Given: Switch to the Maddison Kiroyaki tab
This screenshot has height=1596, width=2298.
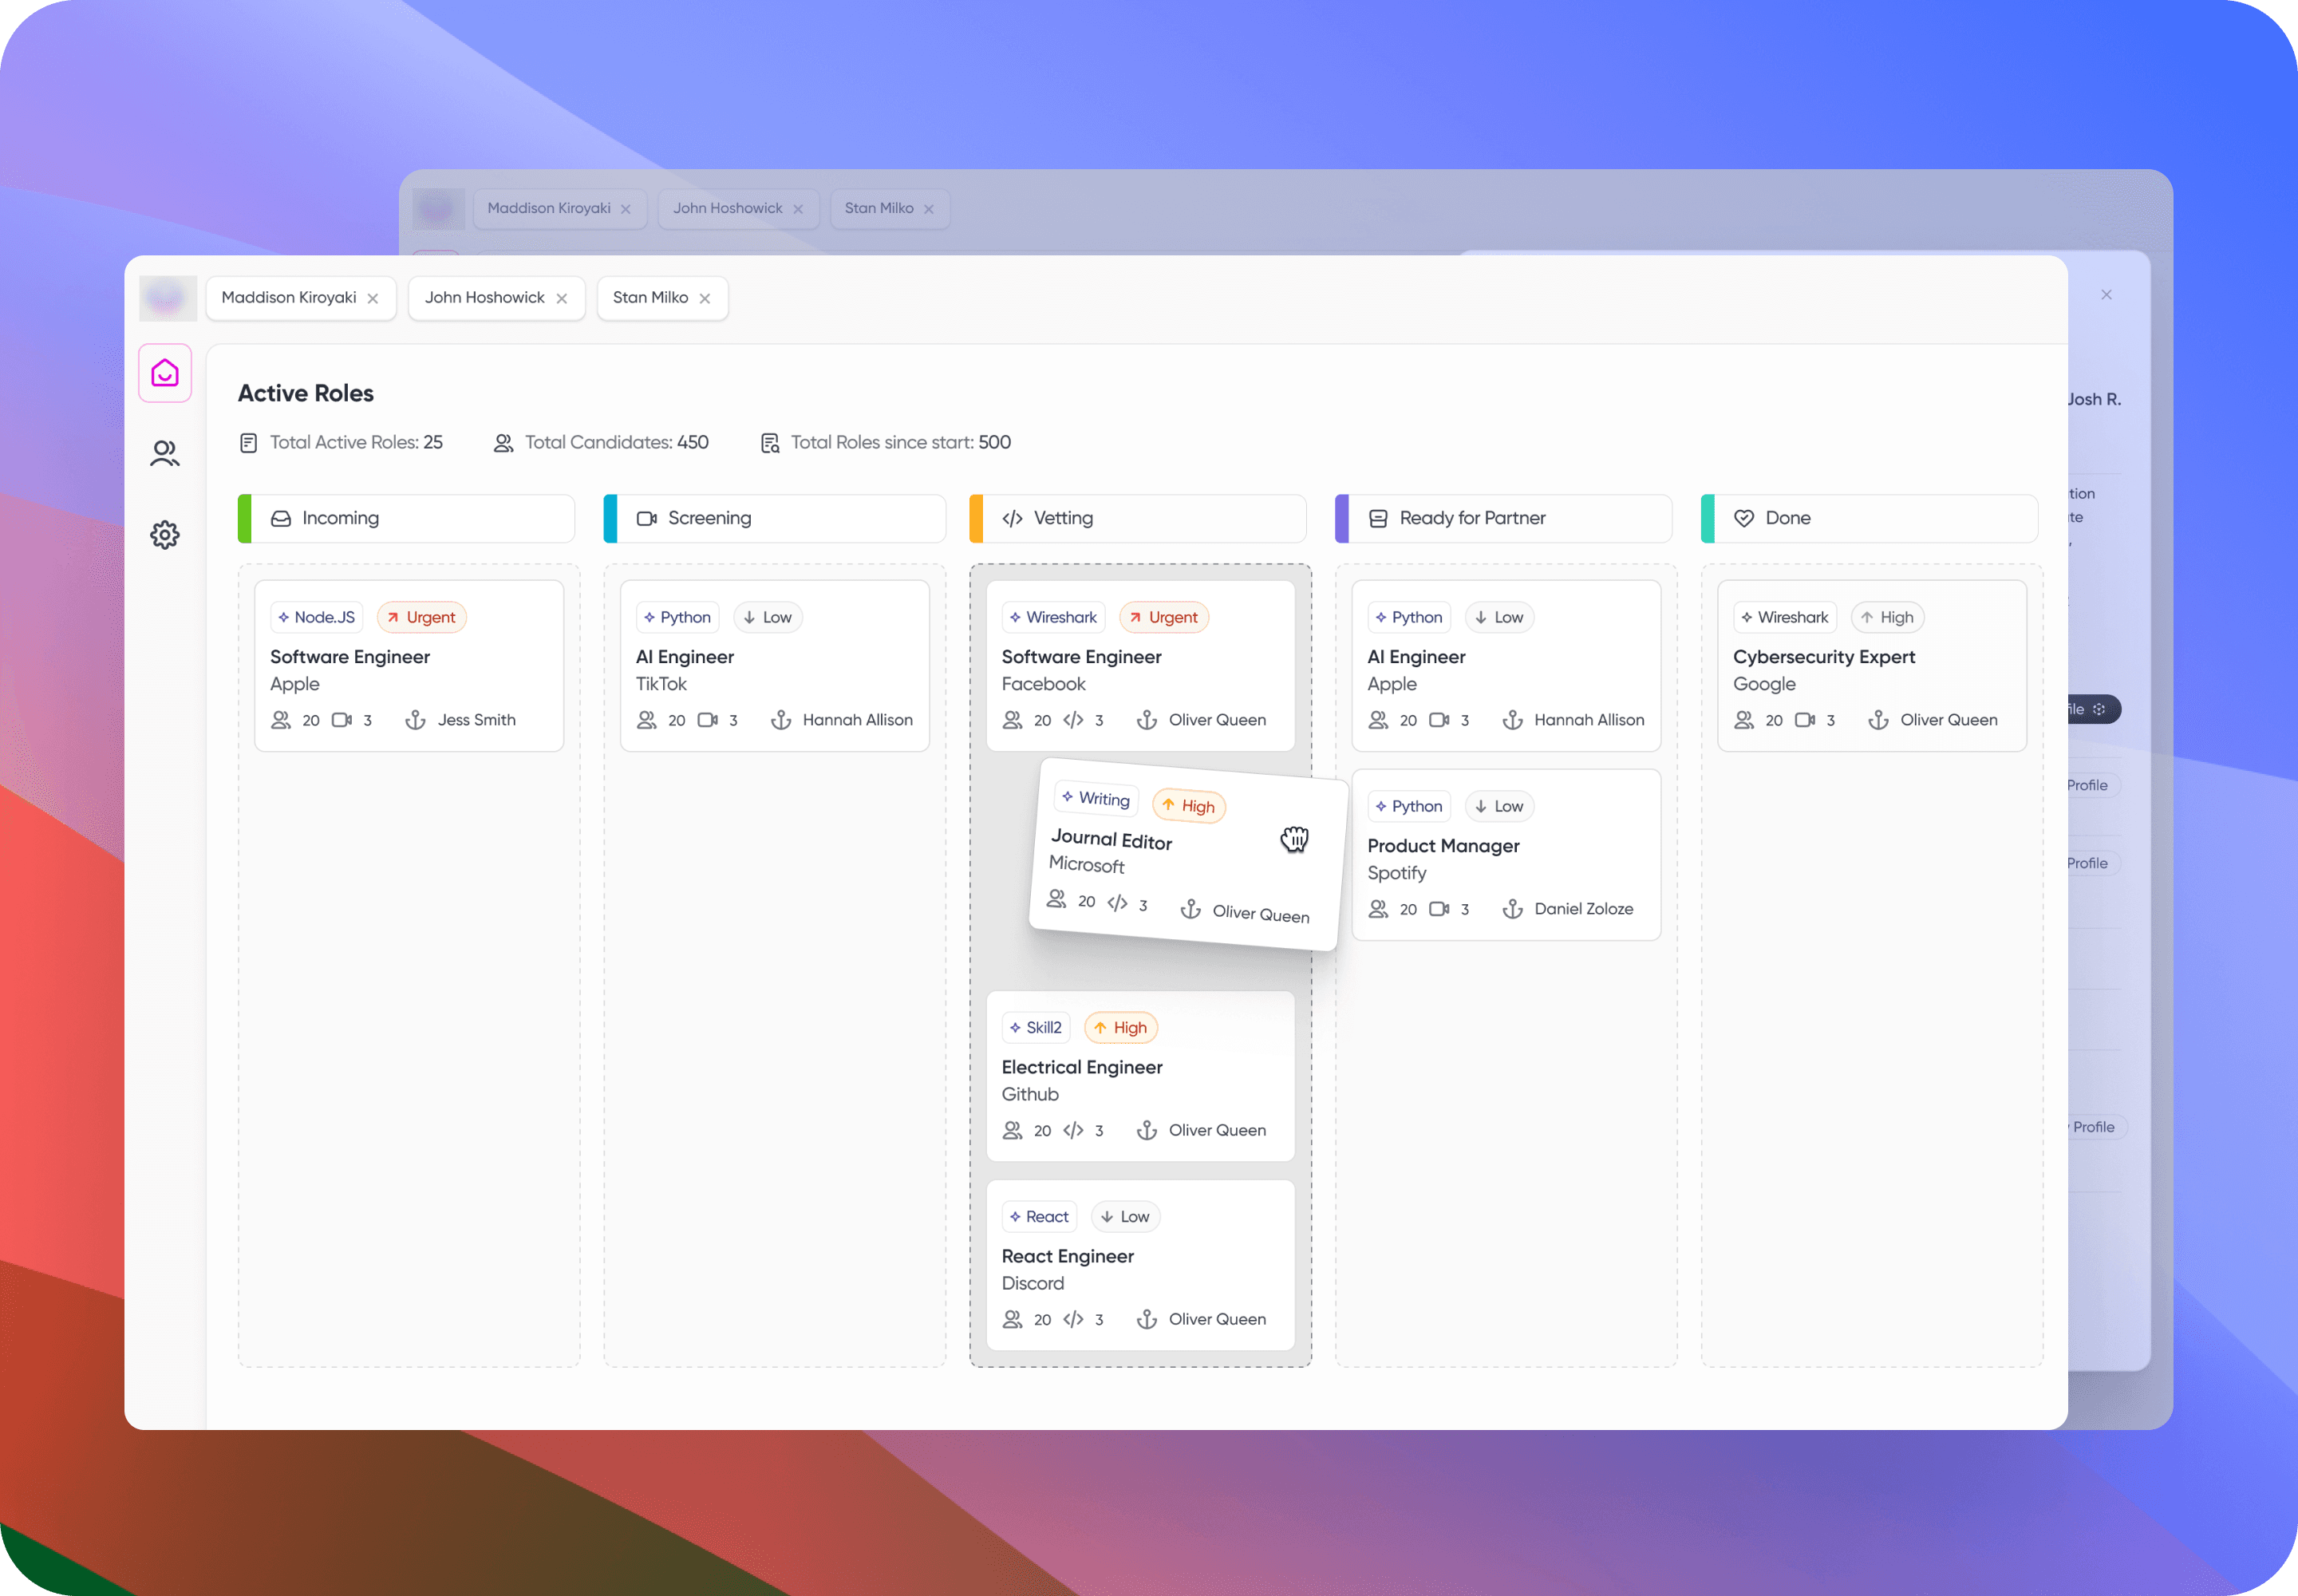Looking at the screenshot, I should [x=288, y=297].
